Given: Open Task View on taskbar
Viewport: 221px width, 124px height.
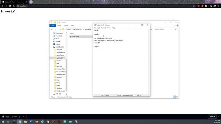Looking at the screenshot, I should pos(8,122).
